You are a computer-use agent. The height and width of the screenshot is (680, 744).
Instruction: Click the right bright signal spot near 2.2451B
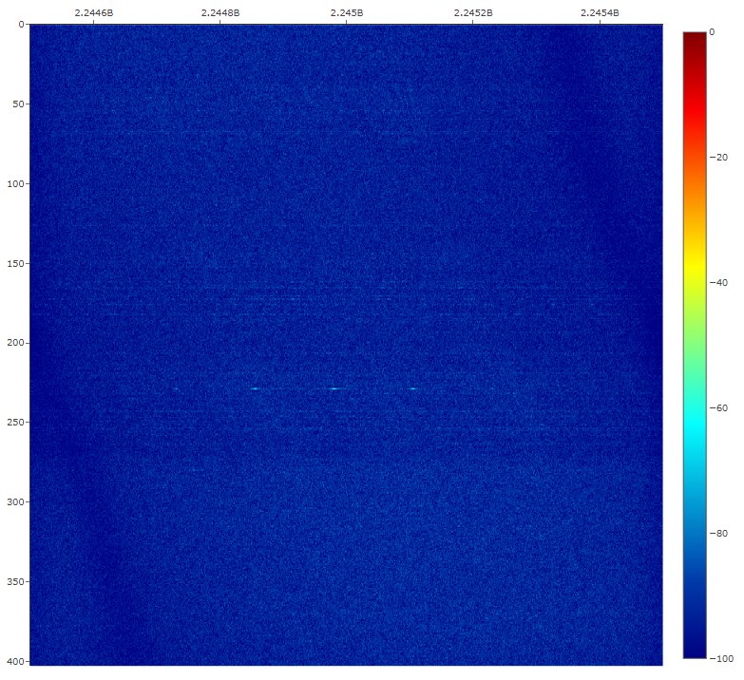coord(412,388)
